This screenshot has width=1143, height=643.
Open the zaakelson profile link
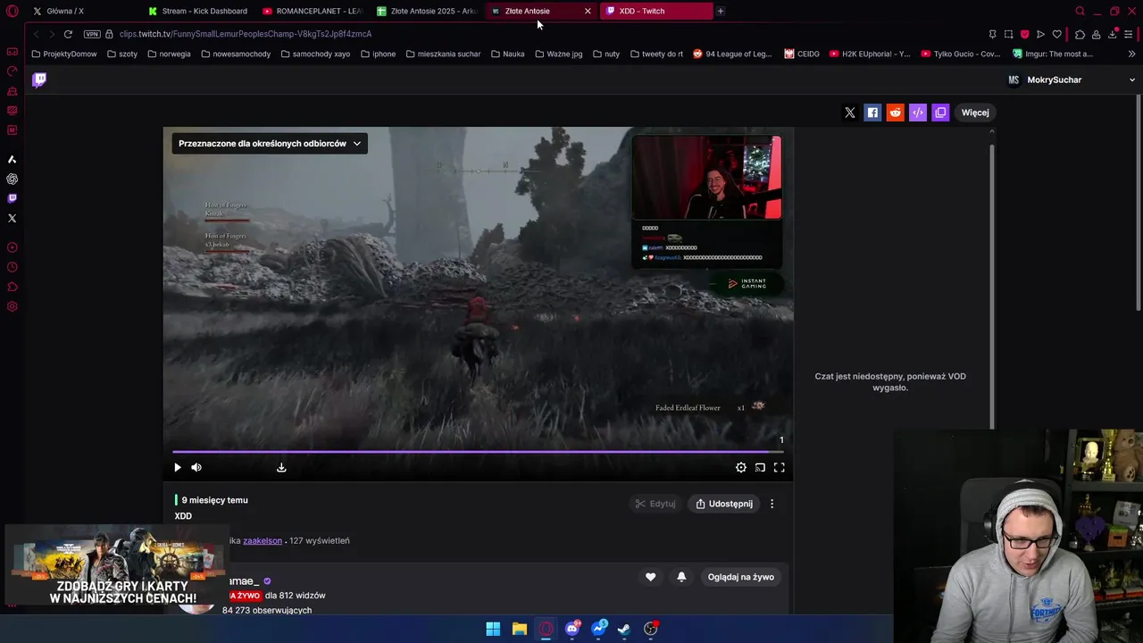tap(263, 540)
